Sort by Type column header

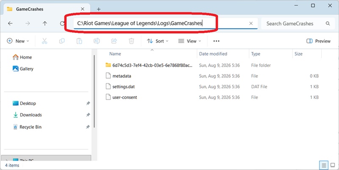(256, 54)
